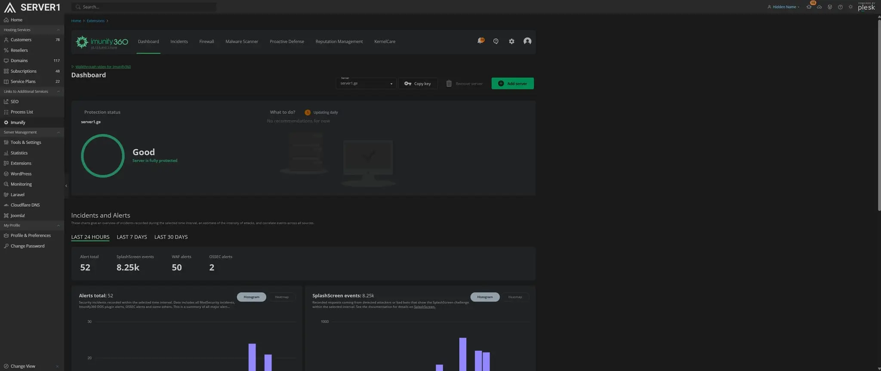Open the KernelCare tab
881x371 pixels.
click(385, 42)
